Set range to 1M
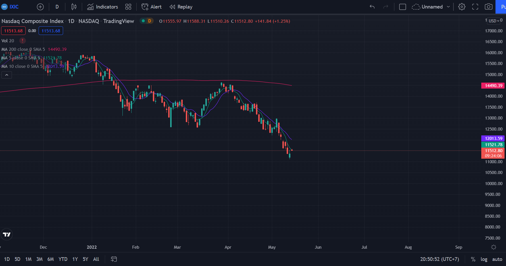Screen dimensions: 506x266 [28, 259]
